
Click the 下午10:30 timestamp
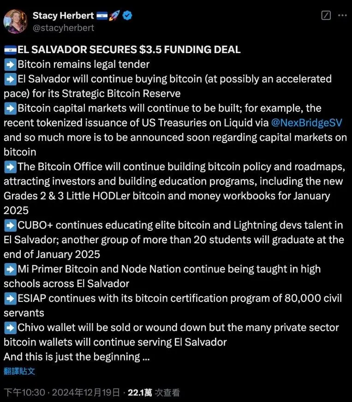pyautogui.click(x=24, y=392)
